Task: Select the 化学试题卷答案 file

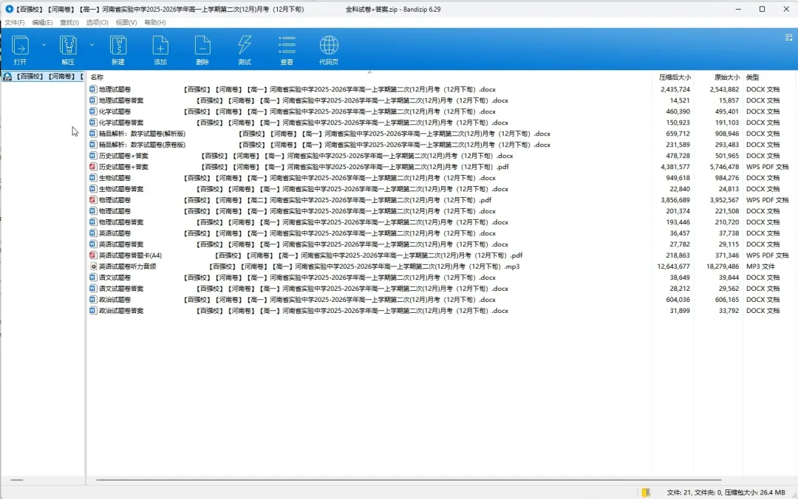Action: pyautogui.click(x=299, y=123)
